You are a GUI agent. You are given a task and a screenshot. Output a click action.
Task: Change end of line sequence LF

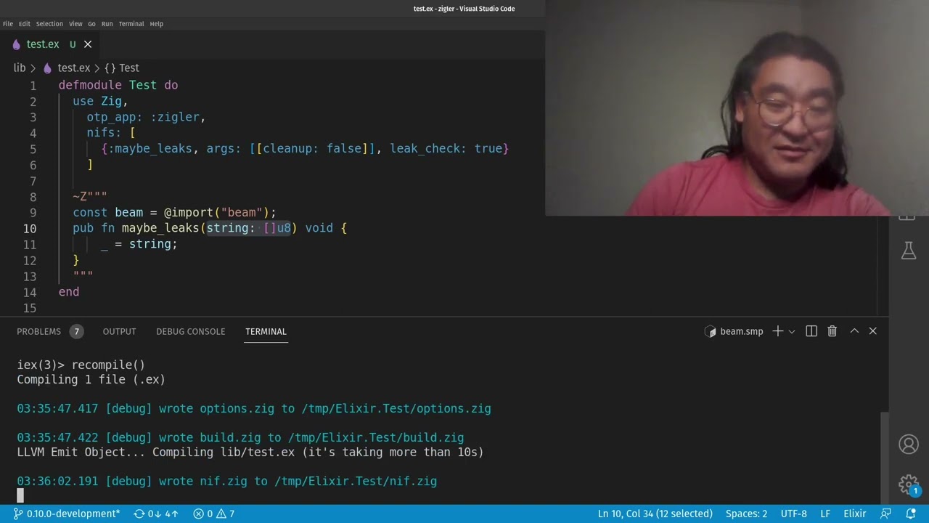click(825, 514)
